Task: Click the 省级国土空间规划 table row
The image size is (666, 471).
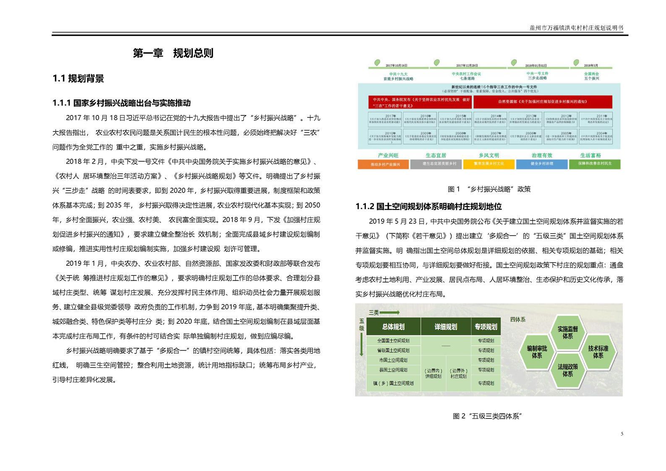Action: [x=393, y=351]
